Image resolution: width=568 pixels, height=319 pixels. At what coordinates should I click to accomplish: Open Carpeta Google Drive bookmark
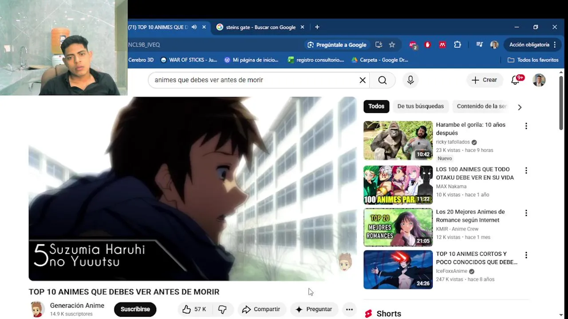tap(380, 60)
